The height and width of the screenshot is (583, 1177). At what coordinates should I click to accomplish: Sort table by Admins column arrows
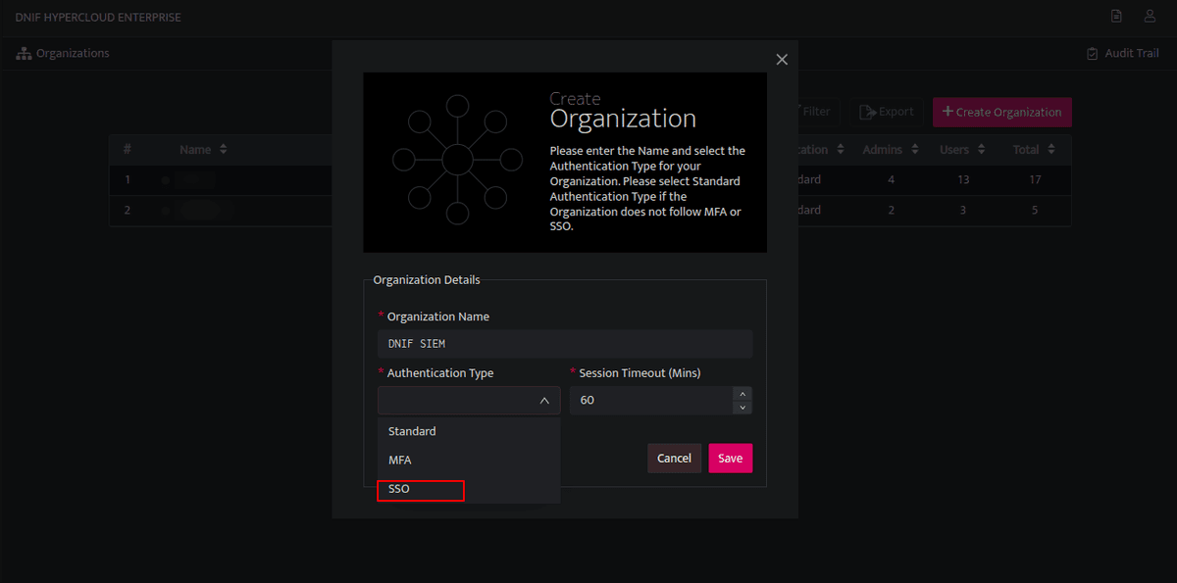point(915,150)
